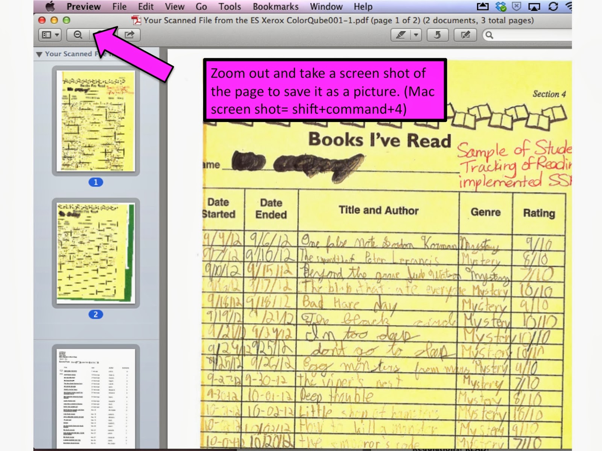Open the sidebar view options dropdown

[50, 35]
